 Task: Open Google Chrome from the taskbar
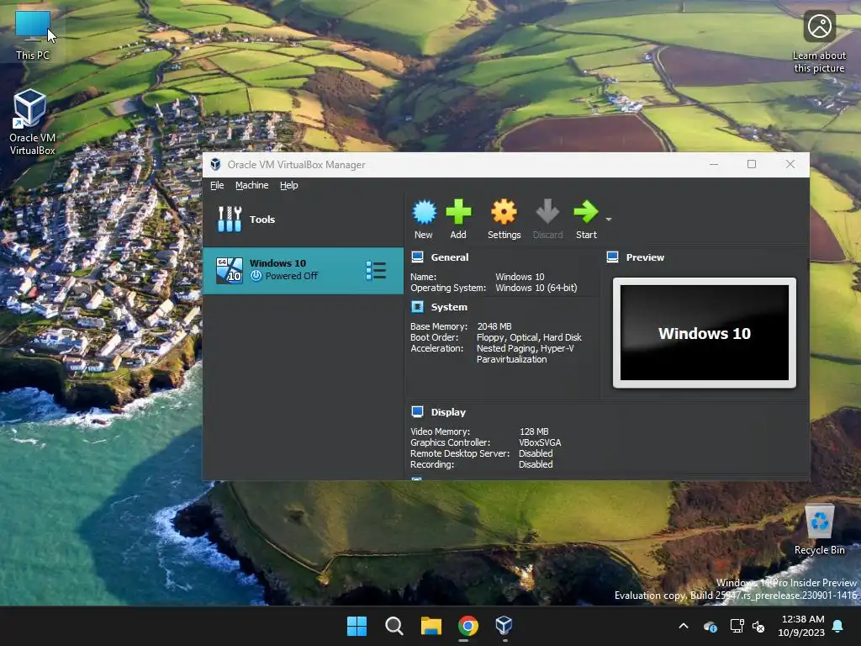tap(467, 626)
